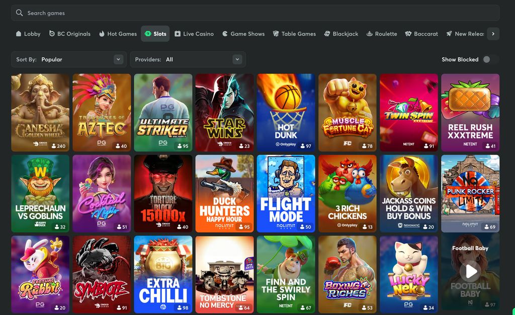This screenshot has width=515, height=315.
Task: Open the 3 Rich Chickens game
Action: pyautogui.click(x=348, y=194)
